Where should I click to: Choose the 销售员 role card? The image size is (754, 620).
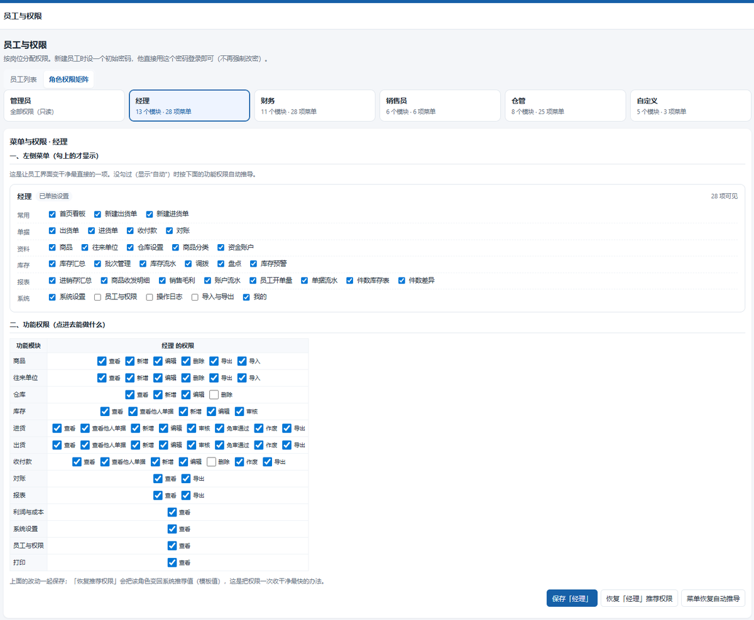440,105
